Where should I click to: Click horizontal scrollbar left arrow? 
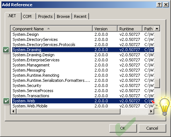coord(14,111)
